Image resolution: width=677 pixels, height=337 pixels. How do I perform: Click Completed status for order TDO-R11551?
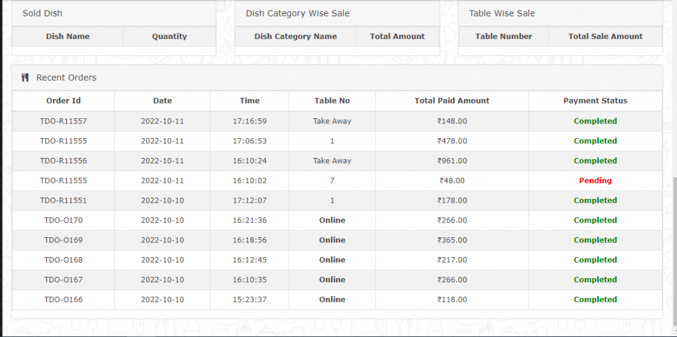[595, 200]
